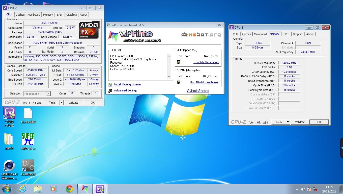Open Windows Media Player from the taskbar

tap(53, 189)
